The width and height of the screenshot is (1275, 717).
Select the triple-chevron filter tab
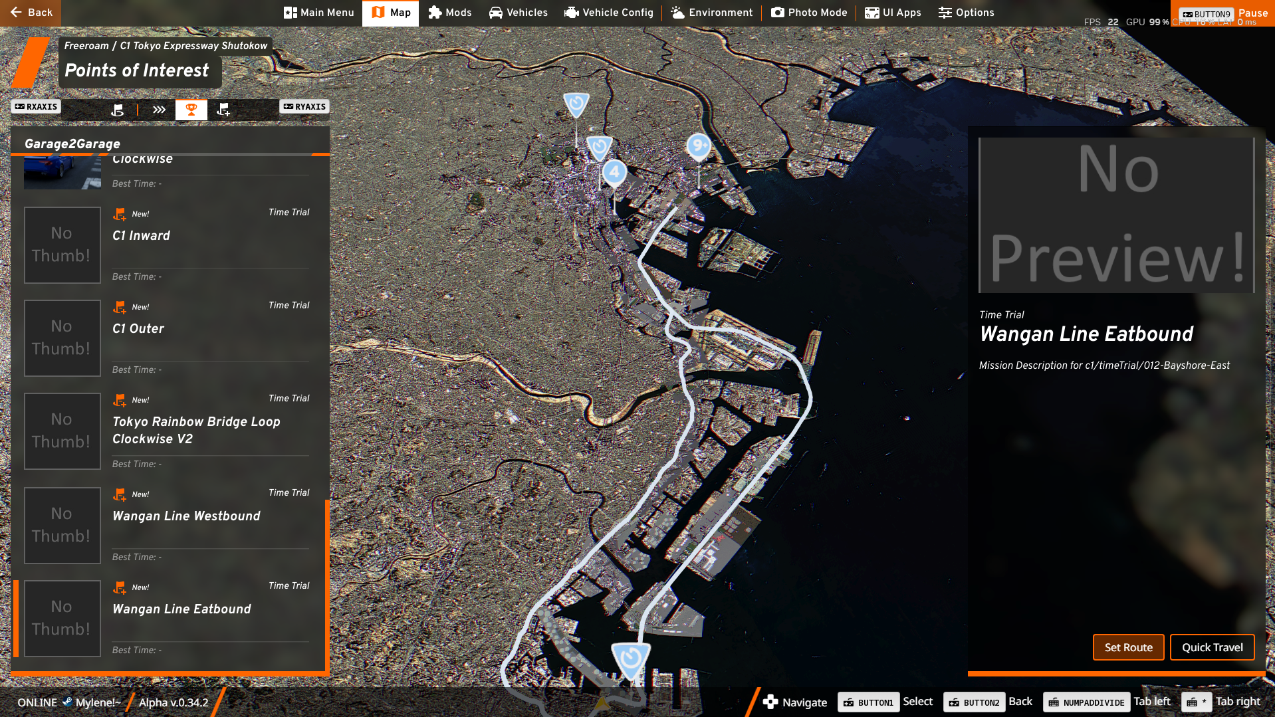[x=159, y=110]
